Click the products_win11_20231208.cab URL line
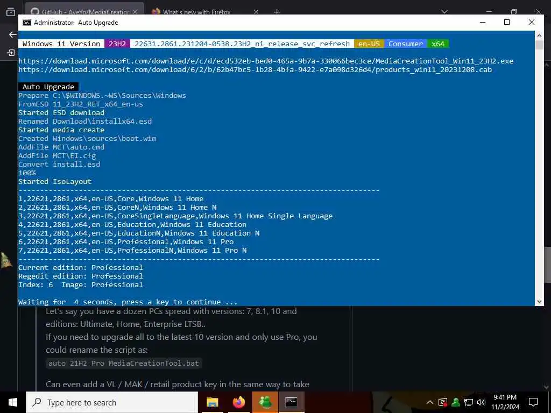This screenshot has height=413, width=551. (x=255, y=69)
